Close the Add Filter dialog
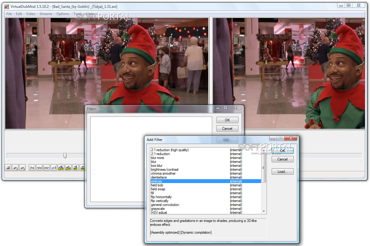 tap(291, 138)
